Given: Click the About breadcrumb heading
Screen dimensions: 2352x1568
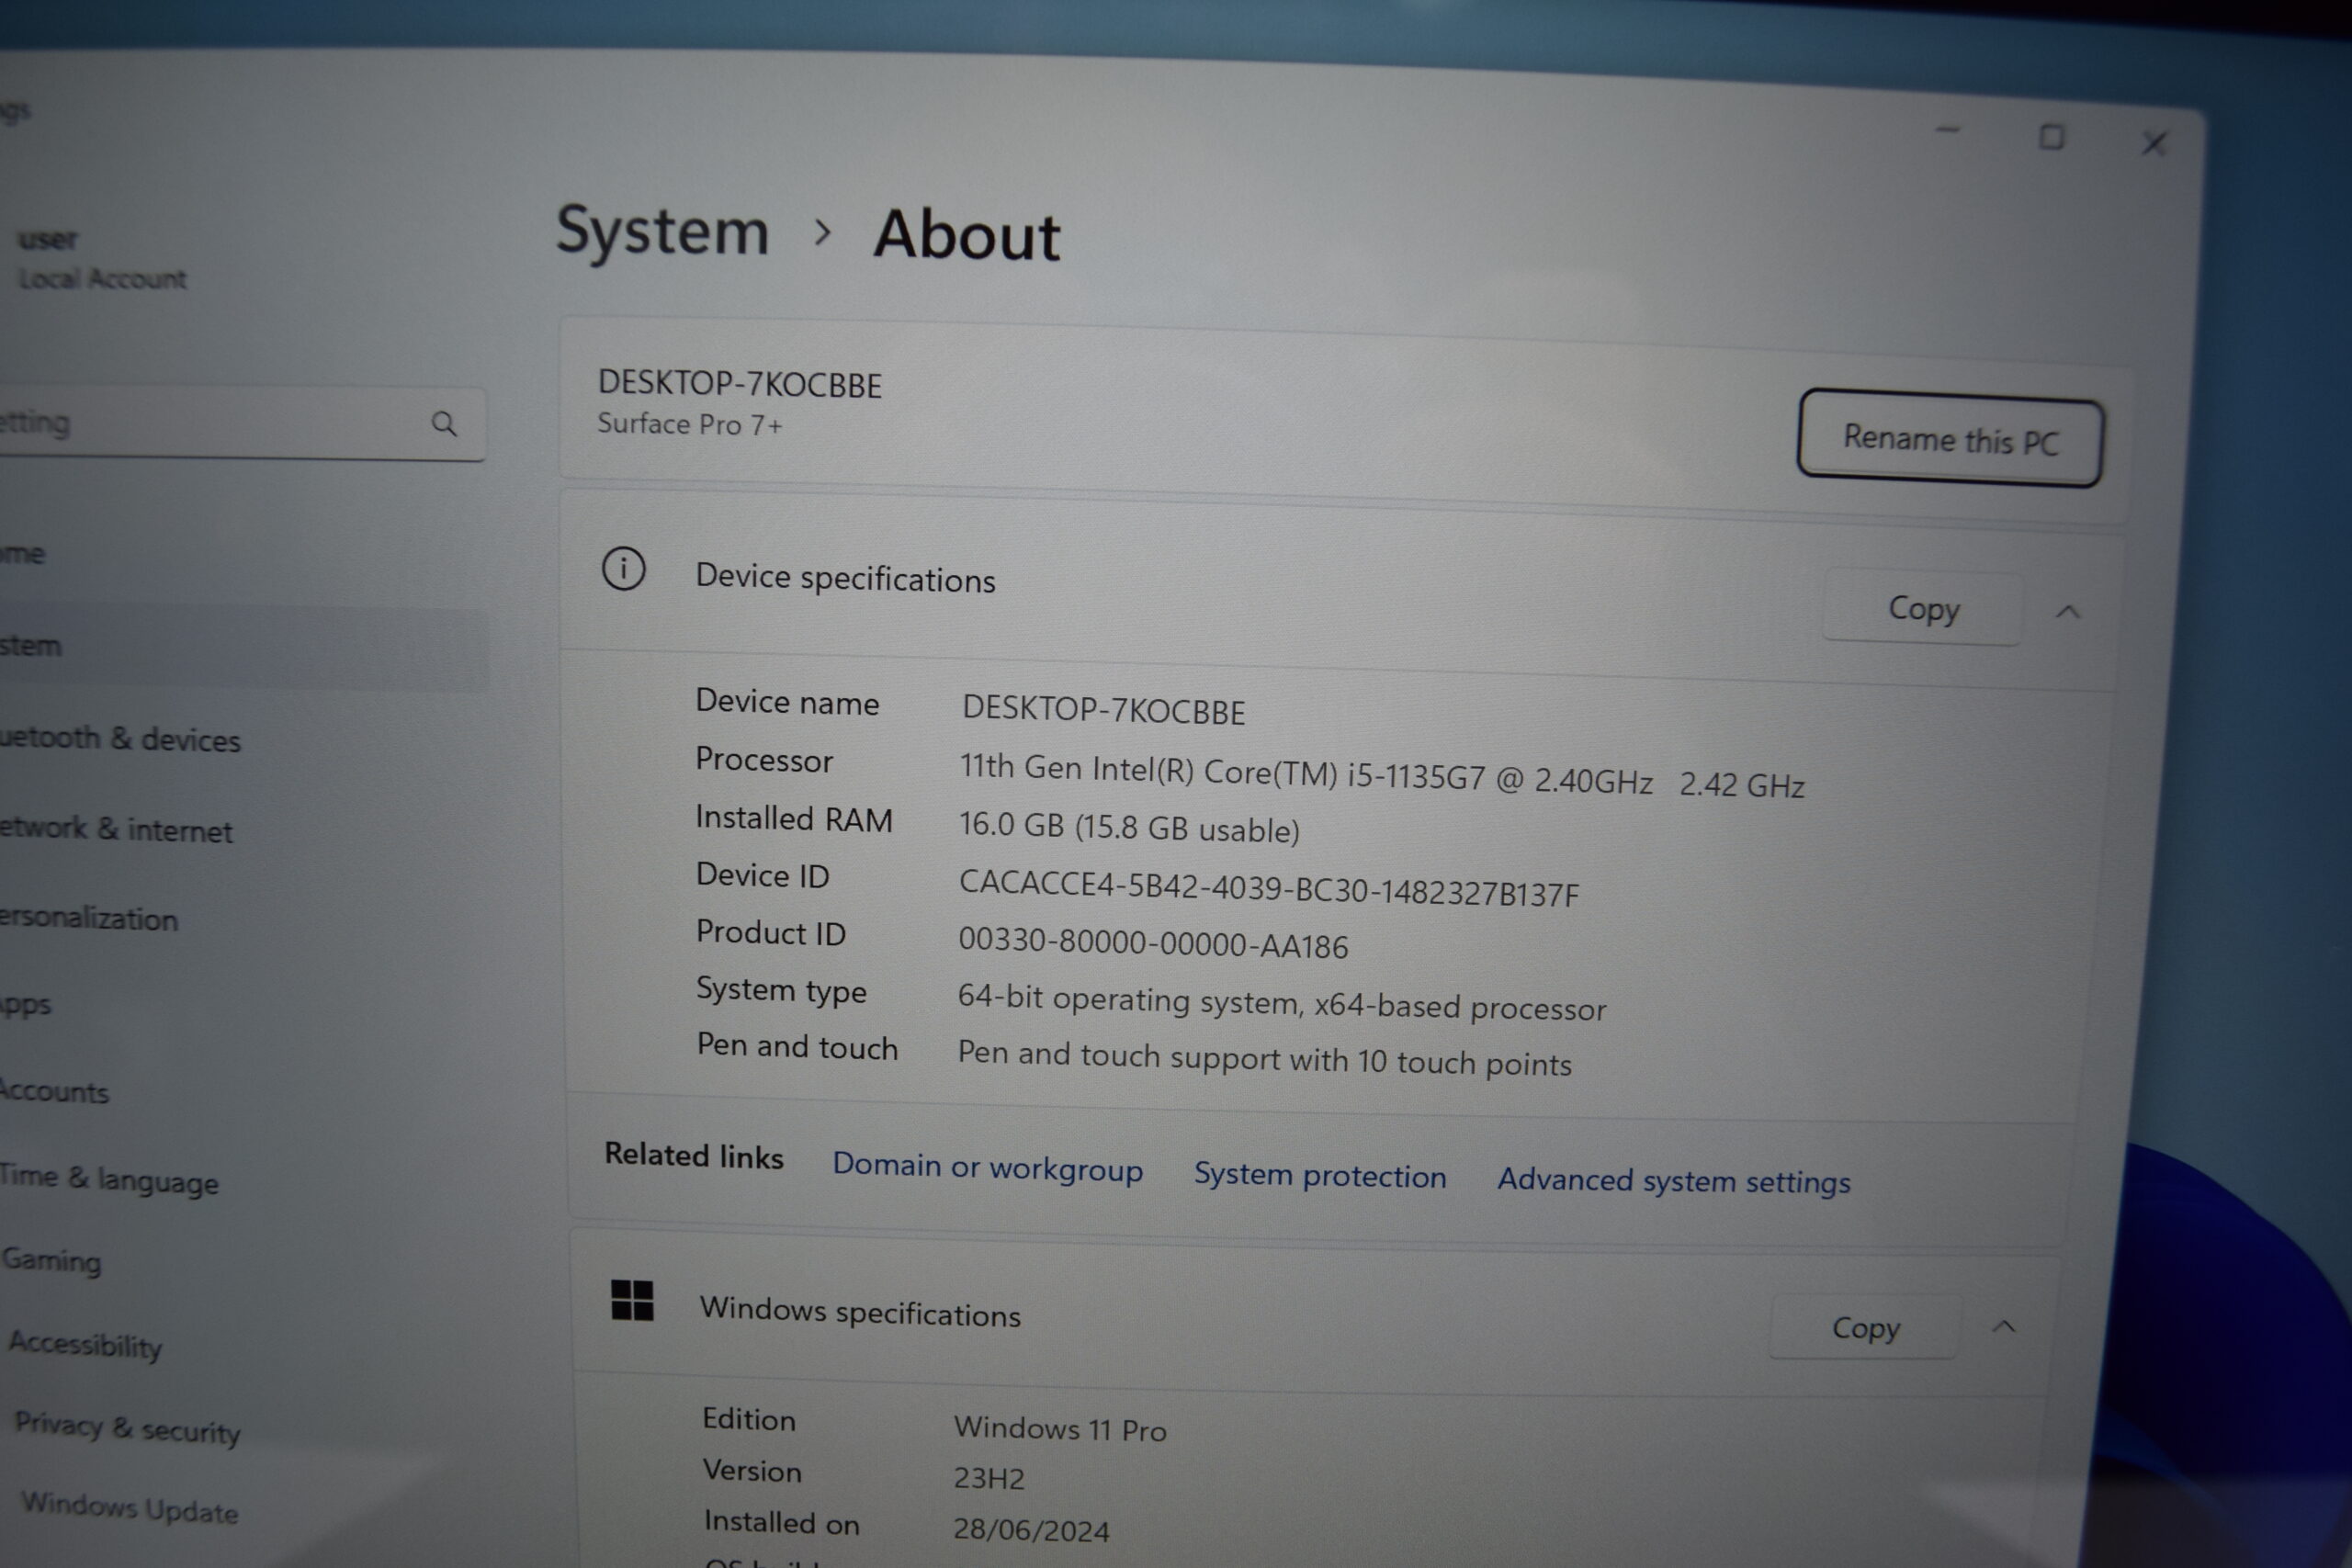Looking at the screenshot, I should [x=966, y=237].
